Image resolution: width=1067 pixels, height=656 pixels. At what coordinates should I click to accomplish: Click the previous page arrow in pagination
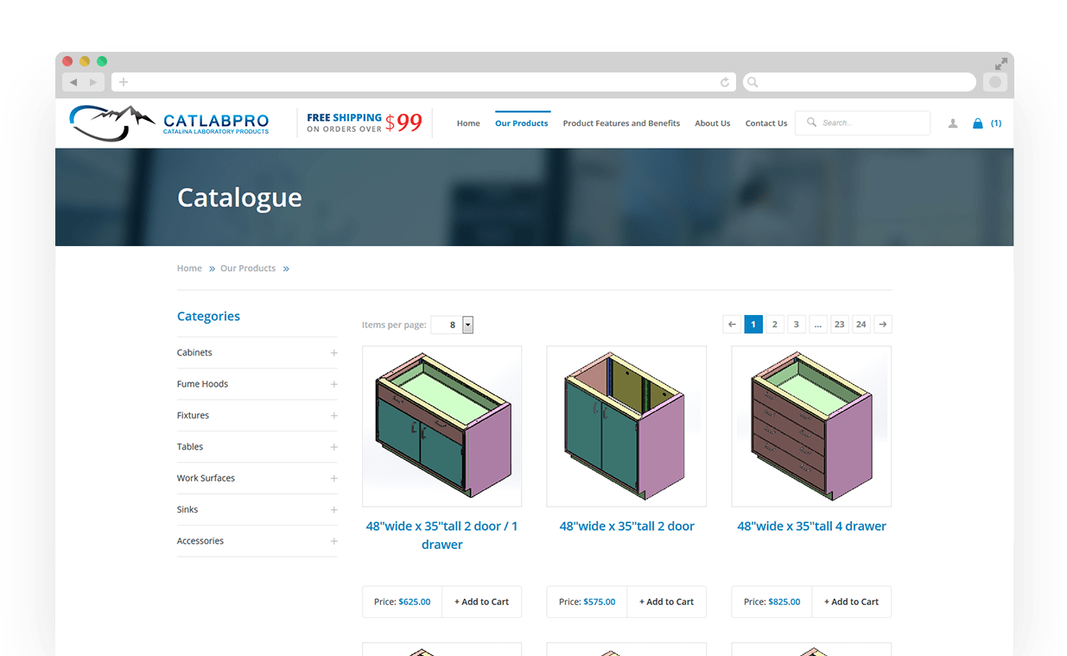pos(732,325)
